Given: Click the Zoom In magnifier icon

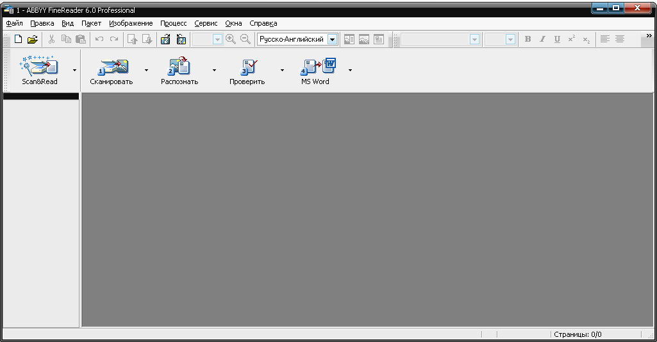Looking at the screenshot, I should click(x=231, y=39).
